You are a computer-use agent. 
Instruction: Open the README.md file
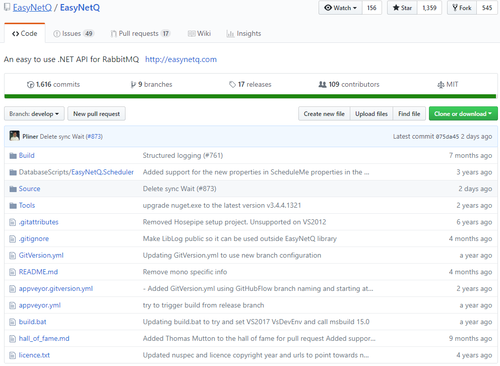pyautogui.click(x=38, y=272)
